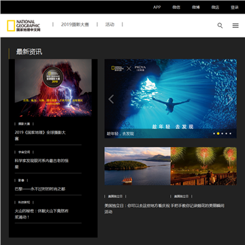This screenshot has width=245, height=245.
Task: Open the hamburger menu icon
Action: 235,25
